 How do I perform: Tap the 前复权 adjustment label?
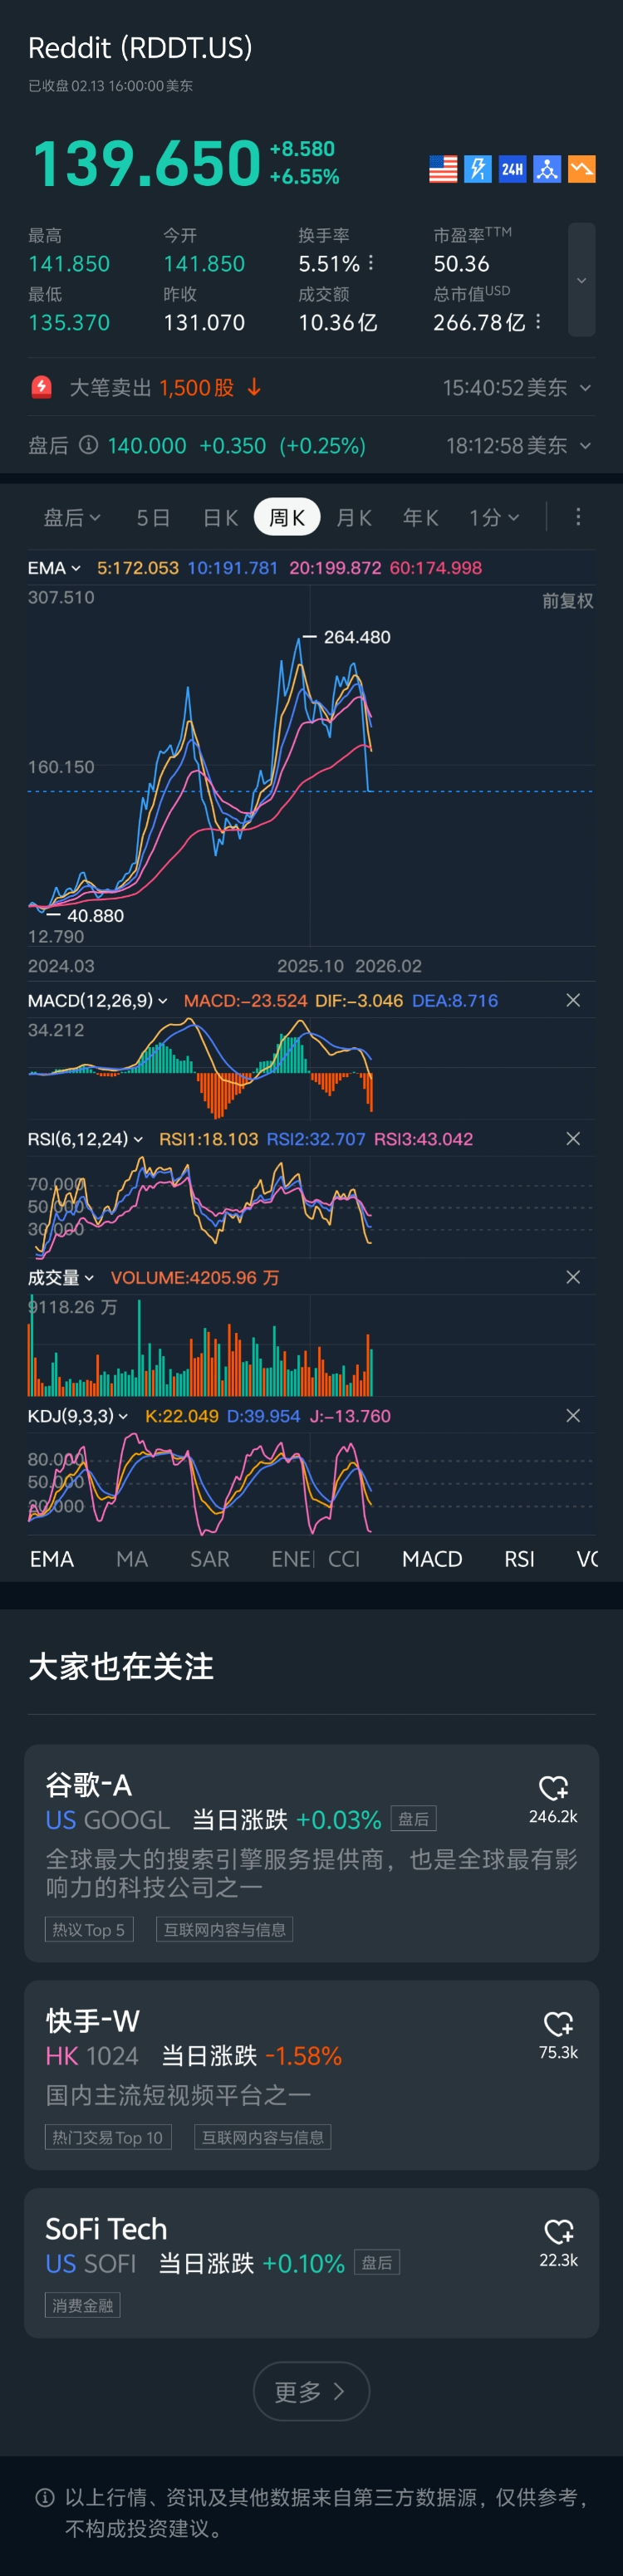pyautogui.click(x=567, y=600)
